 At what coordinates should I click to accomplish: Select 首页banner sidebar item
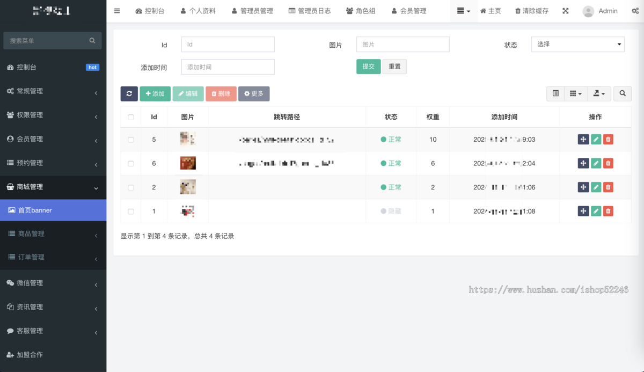(x=53, y=210)
